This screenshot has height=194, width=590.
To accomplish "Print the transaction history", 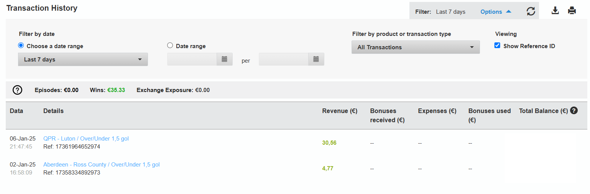I will point(572,11).
